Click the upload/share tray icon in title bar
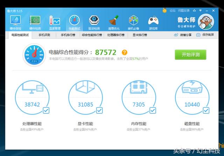Screen dimensions: 224x156 194,10
